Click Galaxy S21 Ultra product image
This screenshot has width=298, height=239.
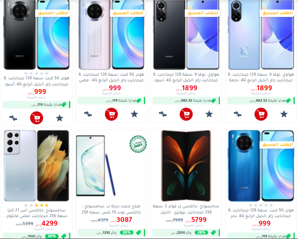click(x=37, y=166)
